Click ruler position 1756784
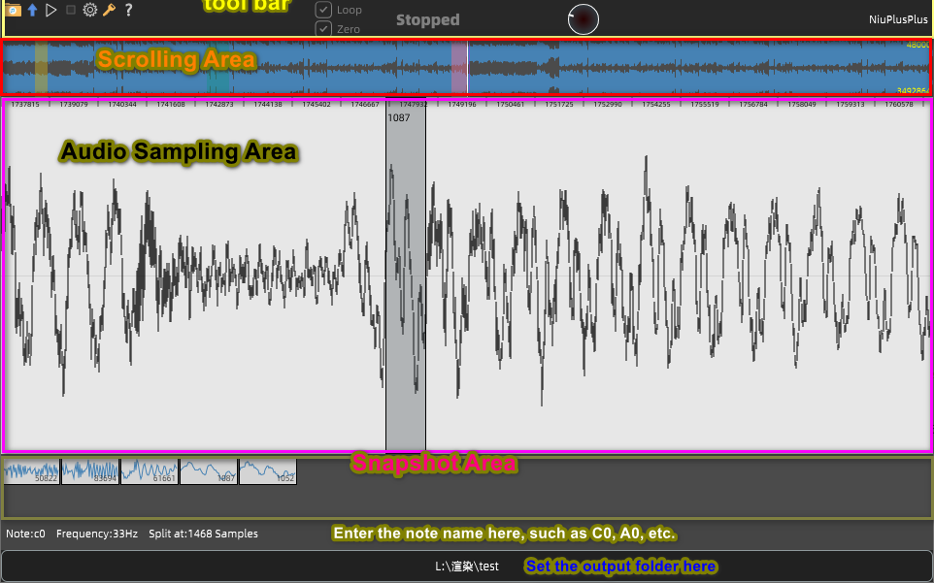 pyautogui.click(x=753, y=104)
